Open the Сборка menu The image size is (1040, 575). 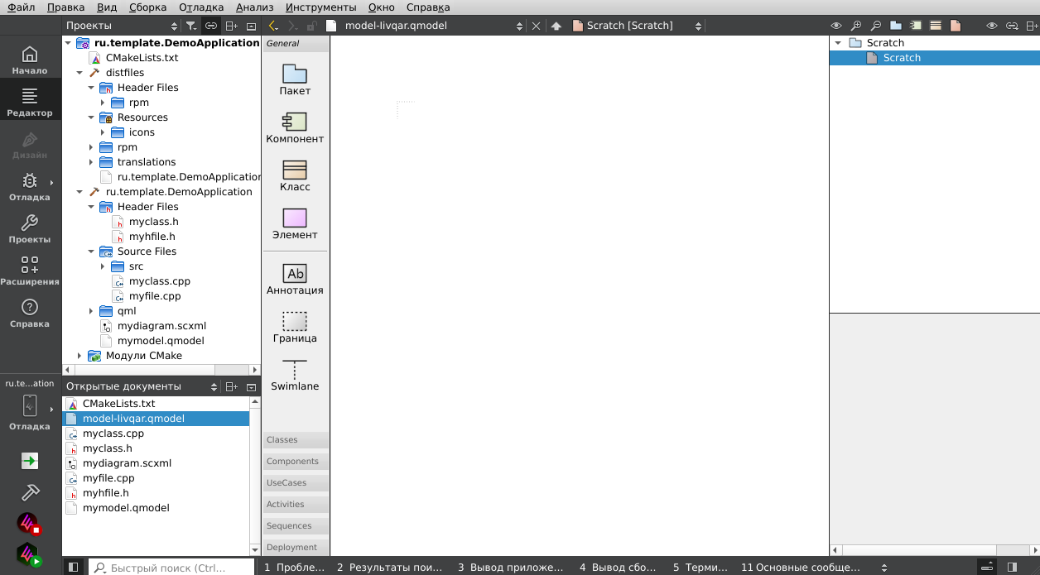pos(147,7)
